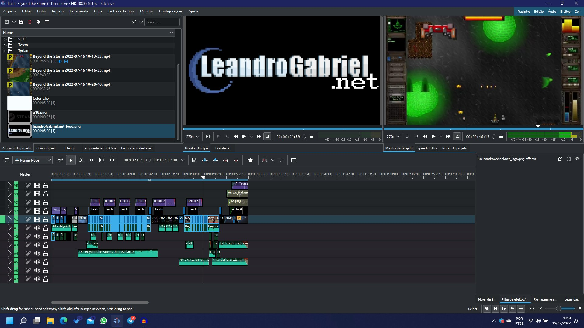Mute audio track A1
The width and height of the screenshot is (584, 328).
coord(37,228)
